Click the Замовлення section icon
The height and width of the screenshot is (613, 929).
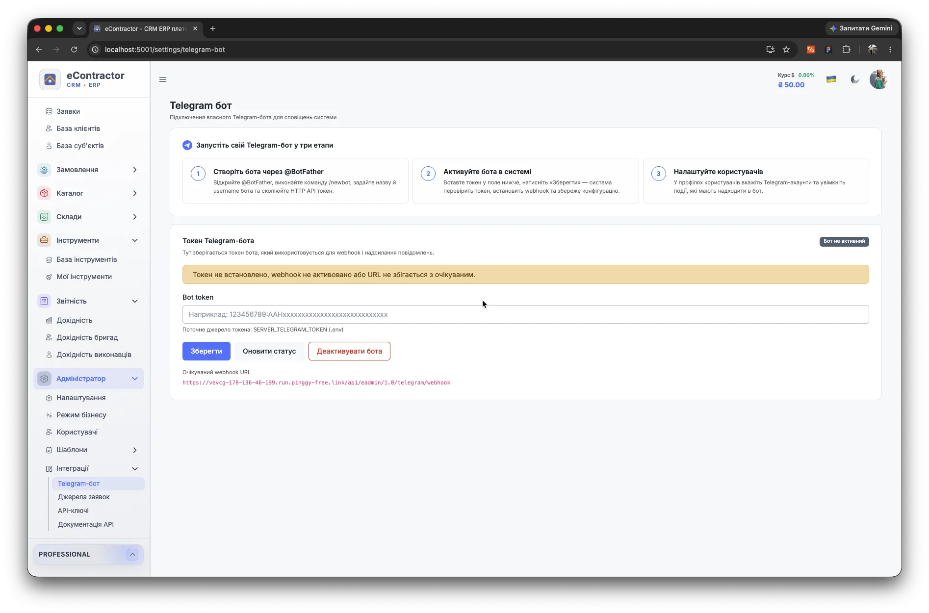(44, 170)
